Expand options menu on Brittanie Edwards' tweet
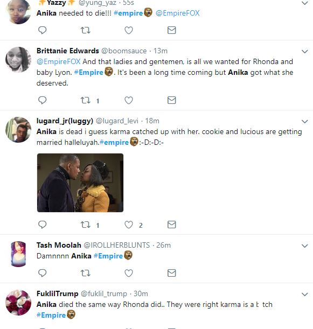The height and width of the screenshot is (329, 313). (x=304, y=51)
